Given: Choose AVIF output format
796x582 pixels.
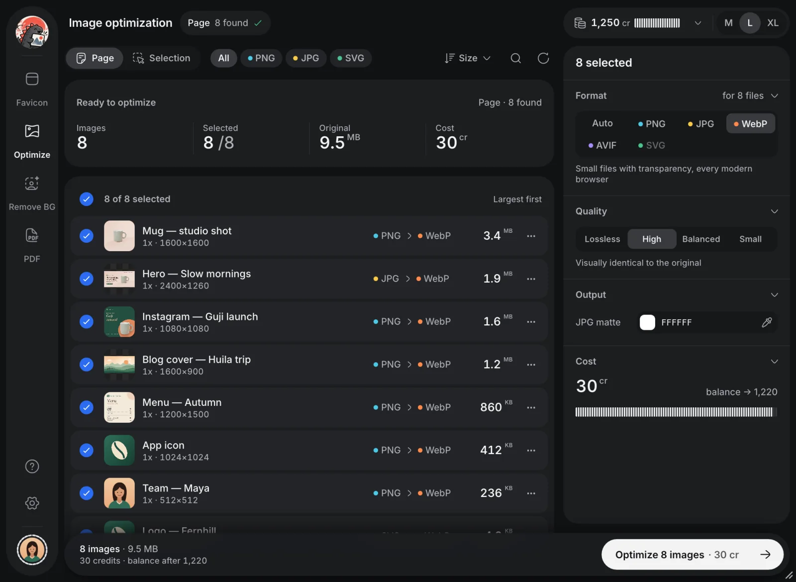Looking at the screenshot, I should coord(602,145).
